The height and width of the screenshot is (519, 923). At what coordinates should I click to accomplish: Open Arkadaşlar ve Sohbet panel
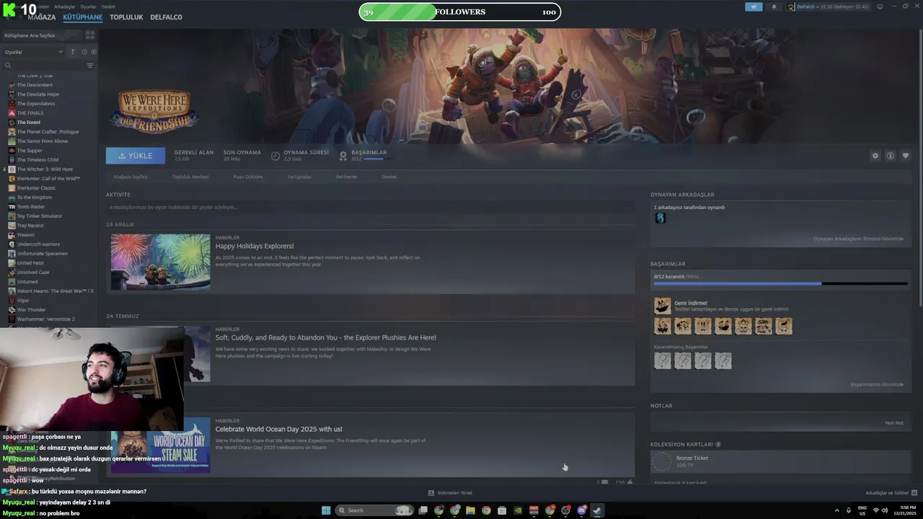click(x=891, y=493)
